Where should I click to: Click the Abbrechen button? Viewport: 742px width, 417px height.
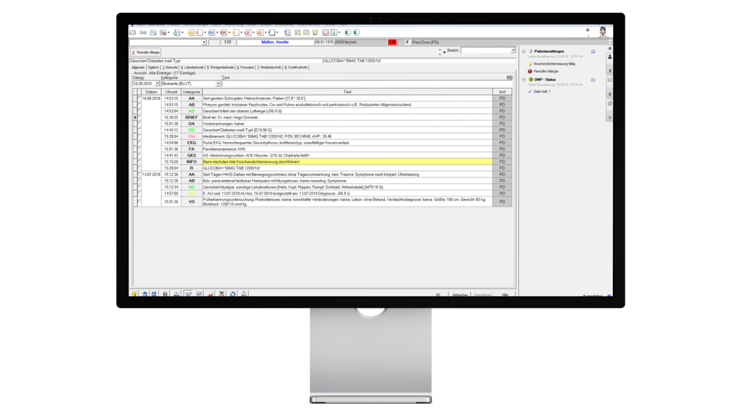click(x=460, y=295)
